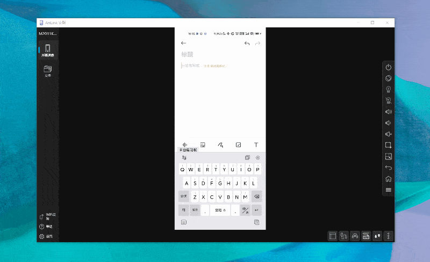
Task: Tap the undo arrow in the note editor
Action: point(247,43)
